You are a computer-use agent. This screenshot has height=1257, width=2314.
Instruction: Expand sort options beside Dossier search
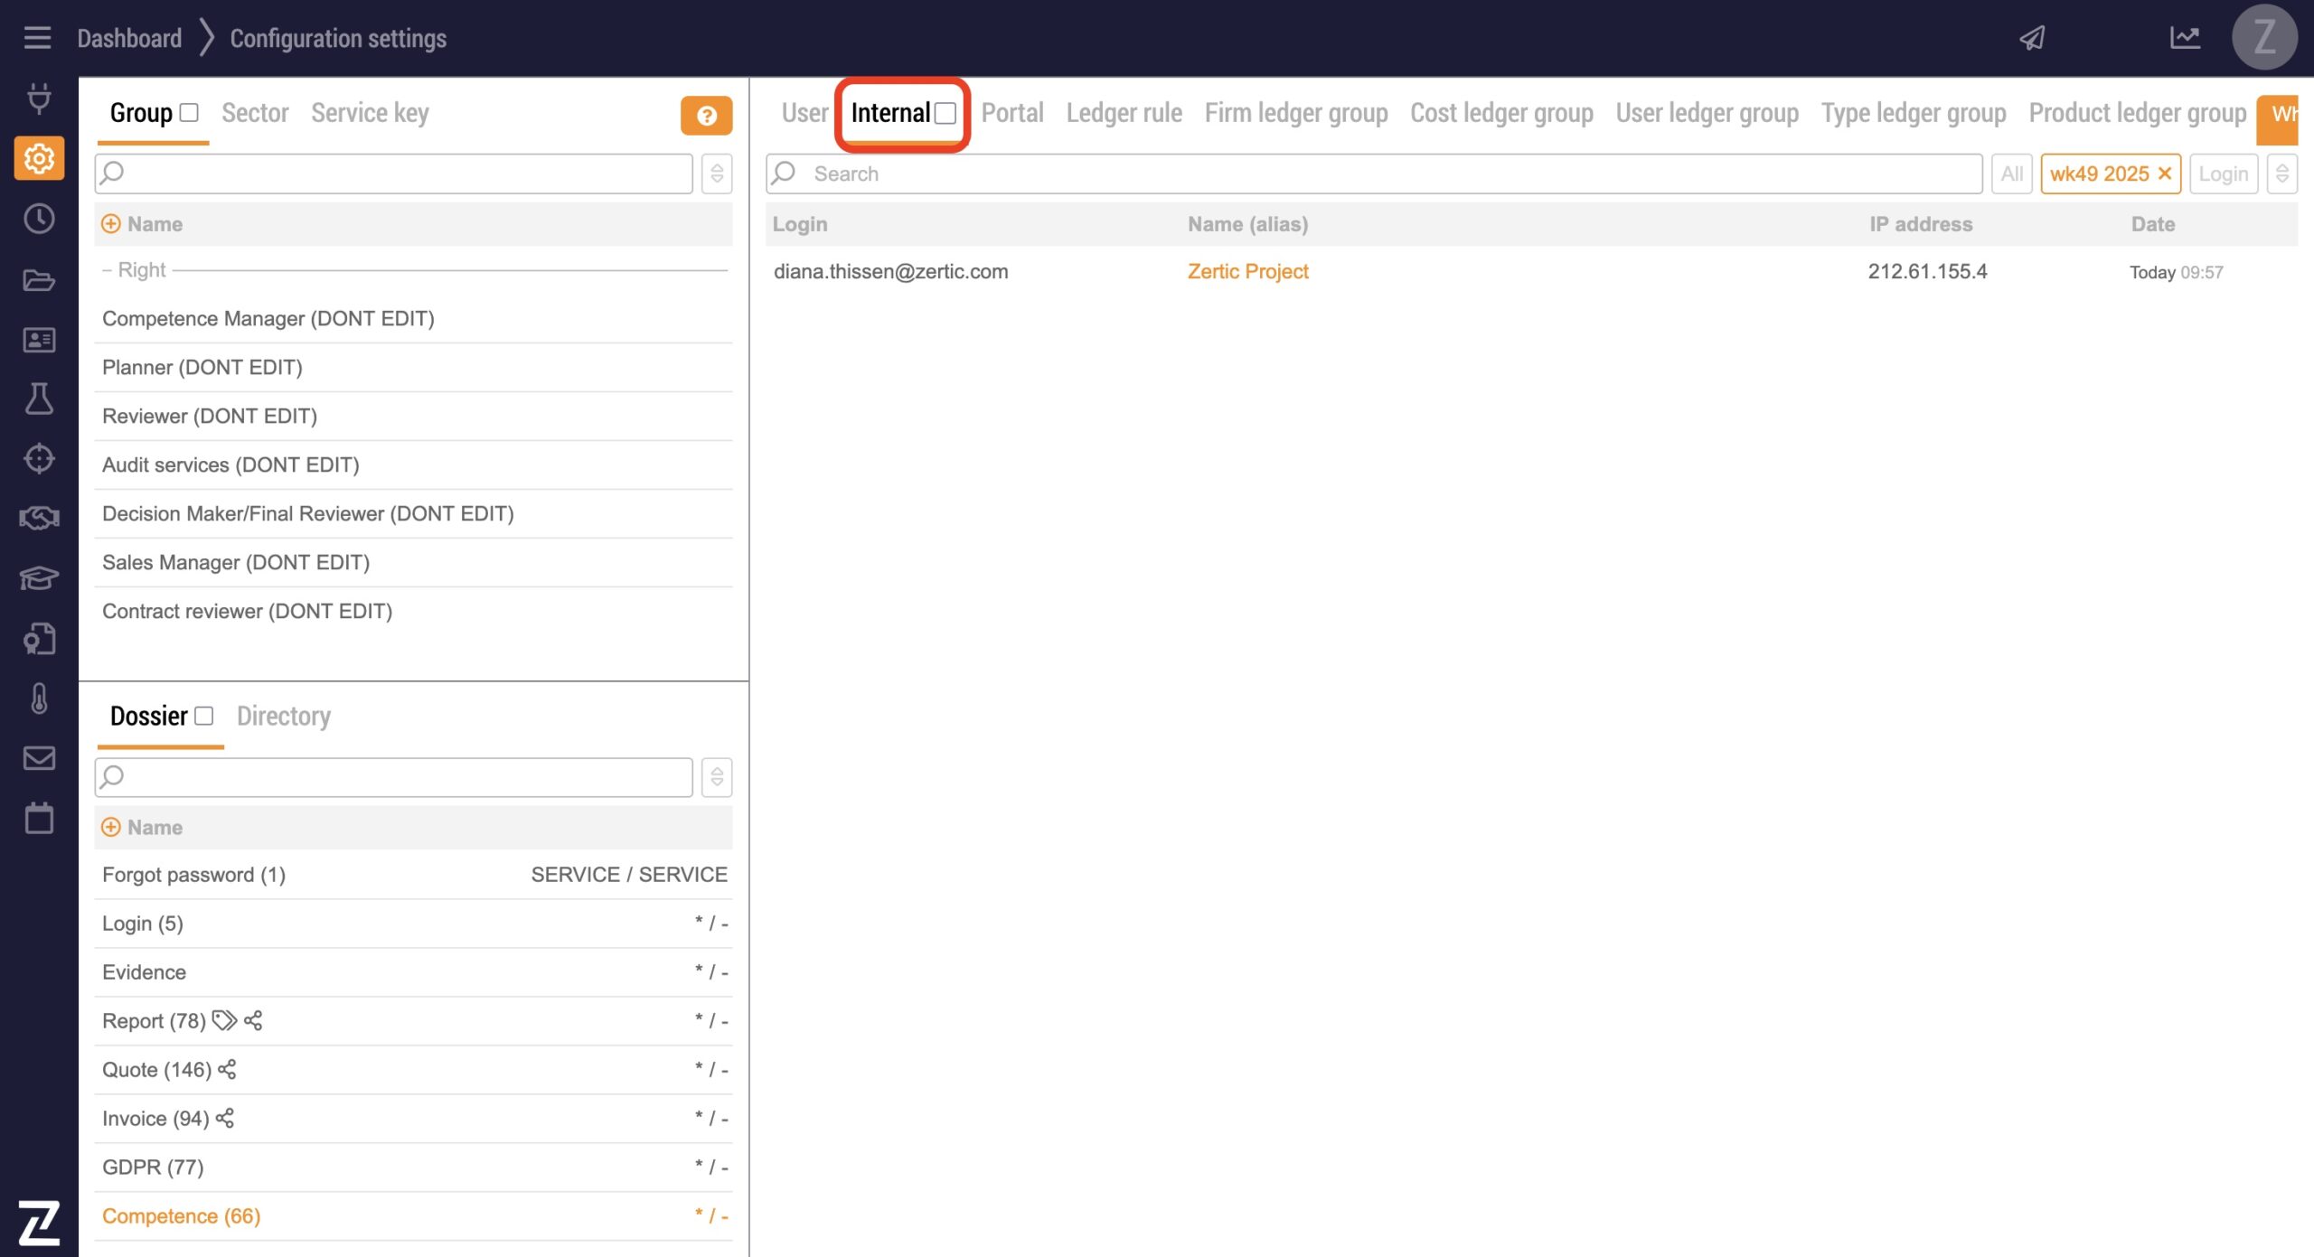coord(717,777)
